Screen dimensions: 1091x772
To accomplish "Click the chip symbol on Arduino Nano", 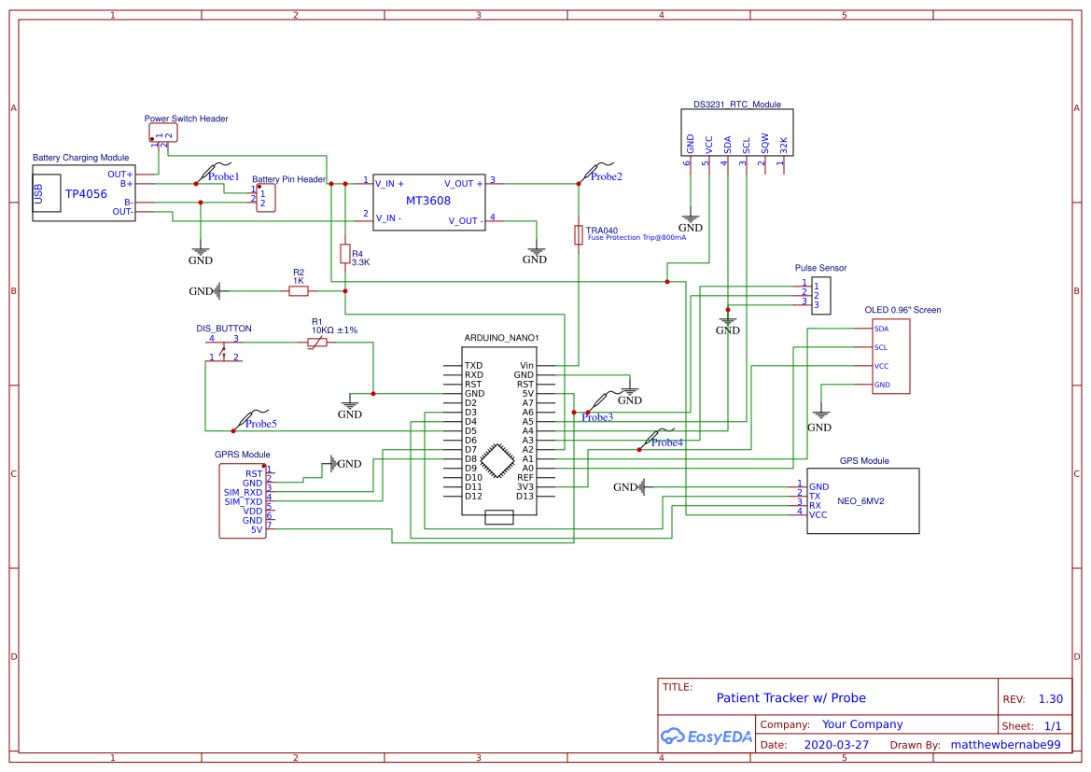I will 497,461.
